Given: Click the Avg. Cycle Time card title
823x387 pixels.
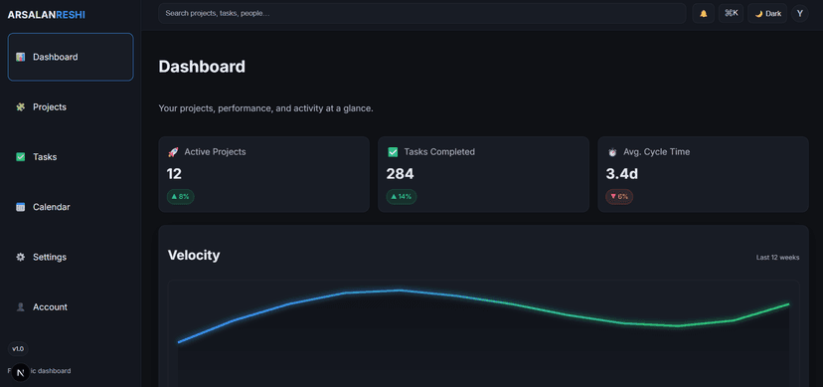Looking at the screenshot, I should click(x=657, y=152).
